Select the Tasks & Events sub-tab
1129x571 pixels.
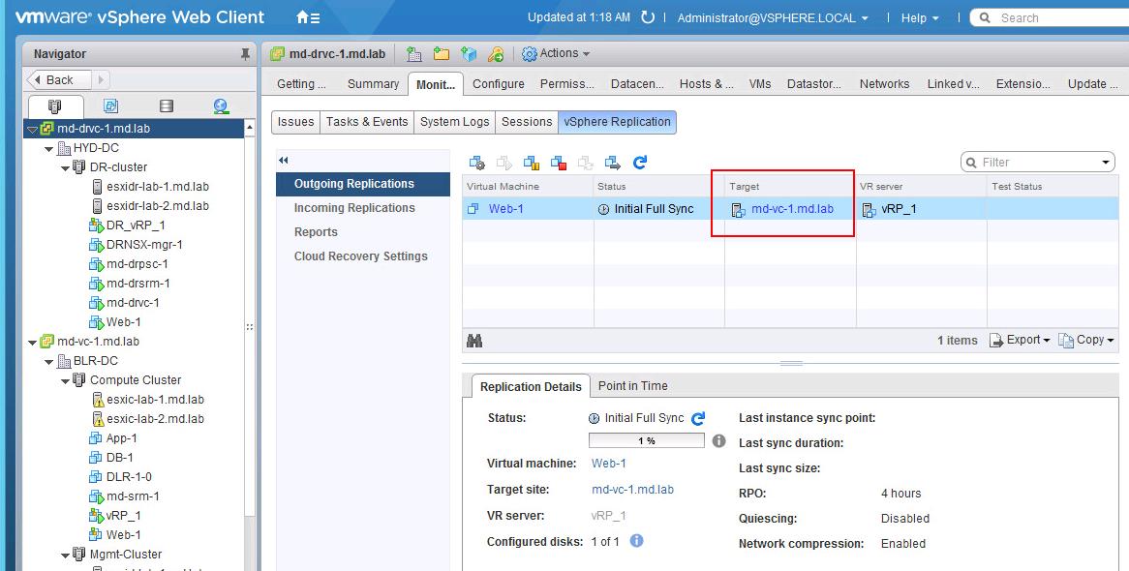[367, 122]
